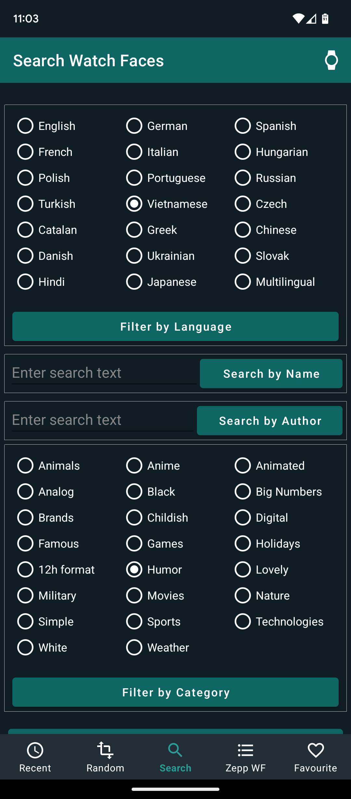
Task: Tap the Search magnifier icon
Action: 175,750
